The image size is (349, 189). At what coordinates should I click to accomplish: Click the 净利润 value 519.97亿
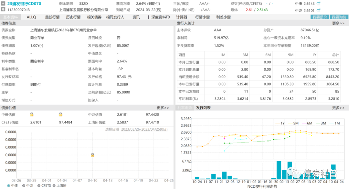221,38
